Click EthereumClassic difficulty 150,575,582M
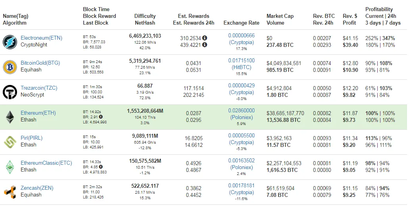Viewport: 411px width, 208px height. point(145,161)
